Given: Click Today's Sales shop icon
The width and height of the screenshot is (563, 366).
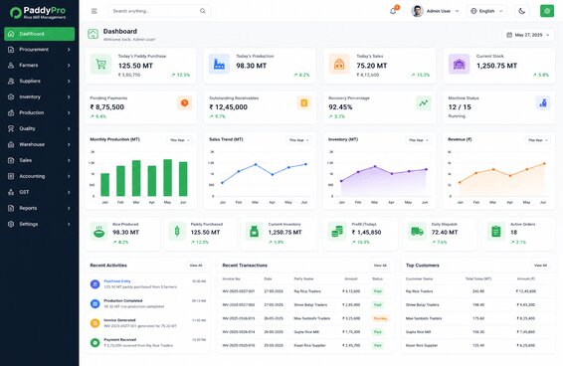Looking at the screenshot, I should point(339,65).
